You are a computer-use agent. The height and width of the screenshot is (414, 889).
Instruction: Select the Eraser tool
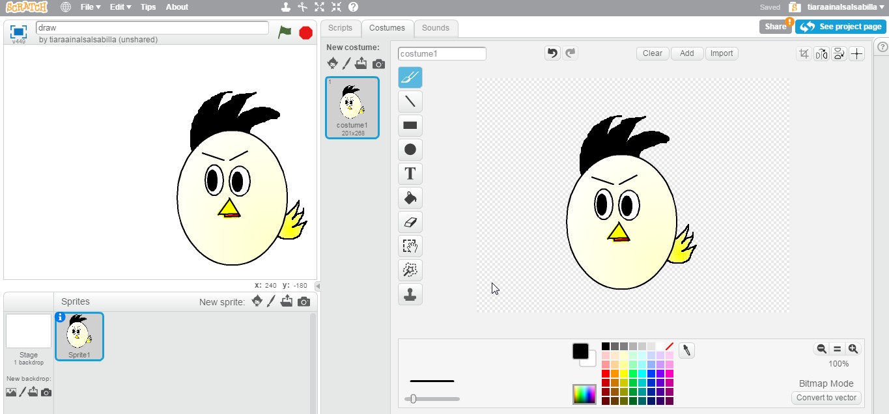(x=410, y=221)
